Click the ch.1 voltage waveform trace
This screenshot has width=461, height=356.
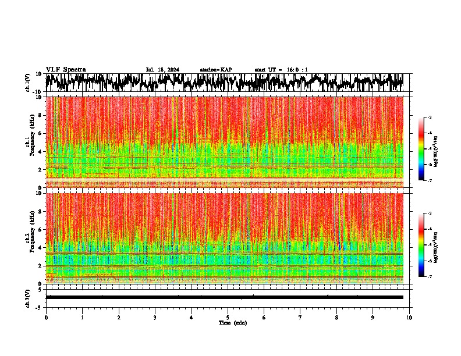(225, 82)
